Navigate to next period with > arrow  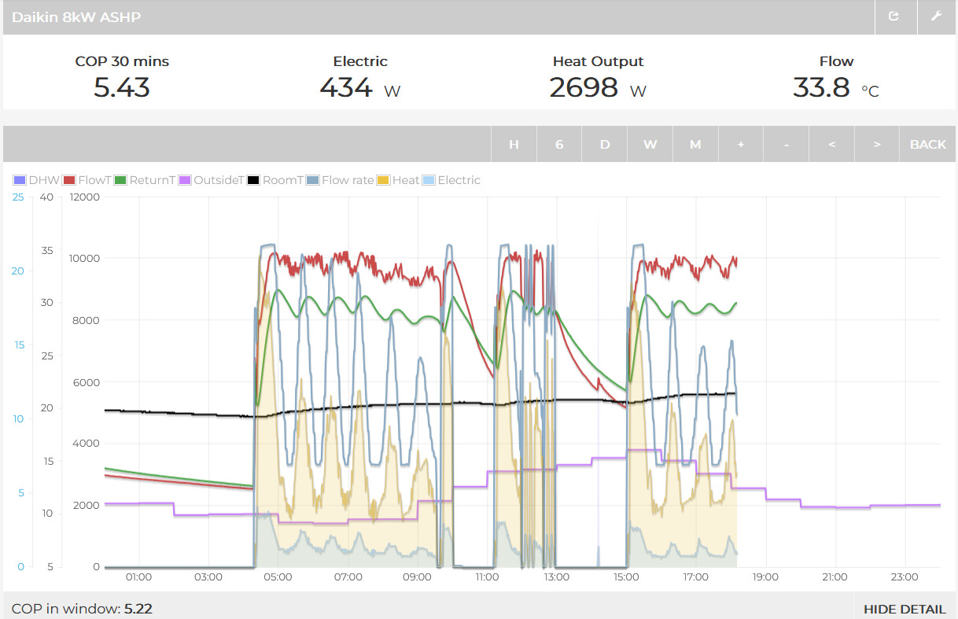[876, 143]
